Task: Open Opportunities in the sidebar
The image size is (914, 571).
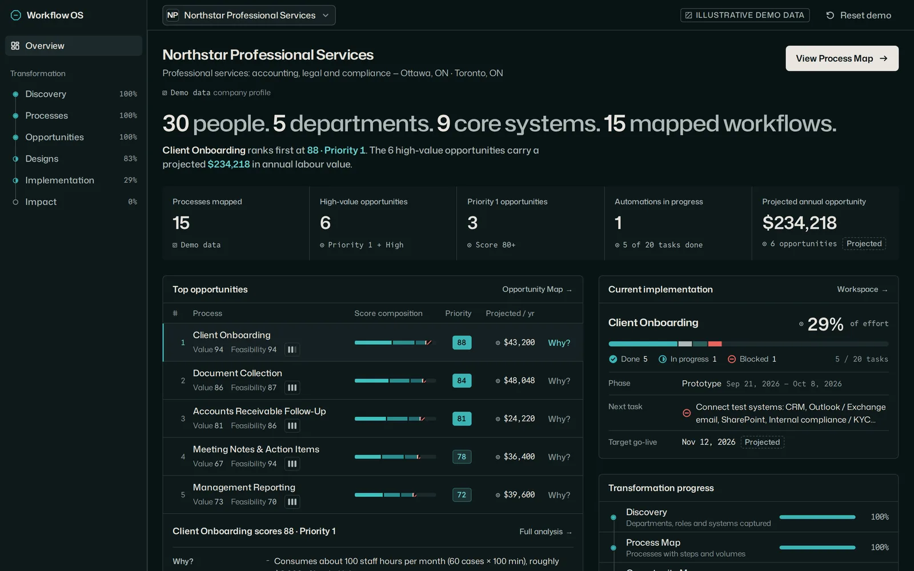Action: [x=74, y=137]
